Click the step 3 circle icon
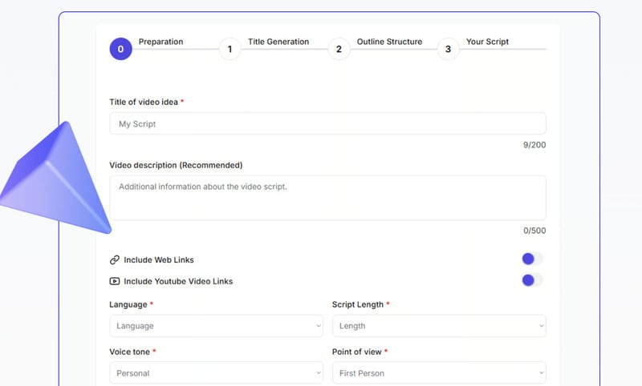Image resolution: width=642 pixels, height=386 pixels. tap(448, 49)
